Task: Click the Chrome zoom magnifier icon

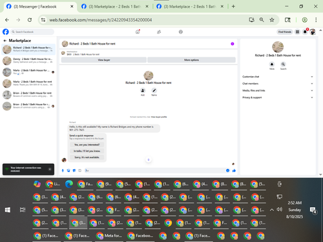Action: [262, 20]
